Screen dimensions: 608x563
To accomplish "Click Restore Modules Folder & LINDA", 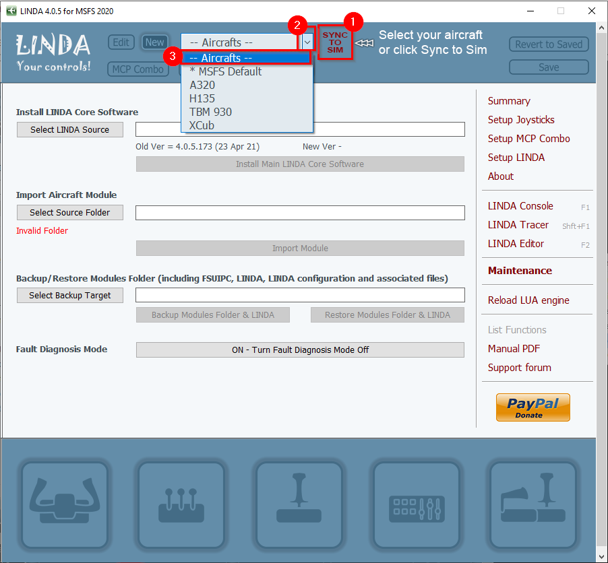I will pos(388,314).
